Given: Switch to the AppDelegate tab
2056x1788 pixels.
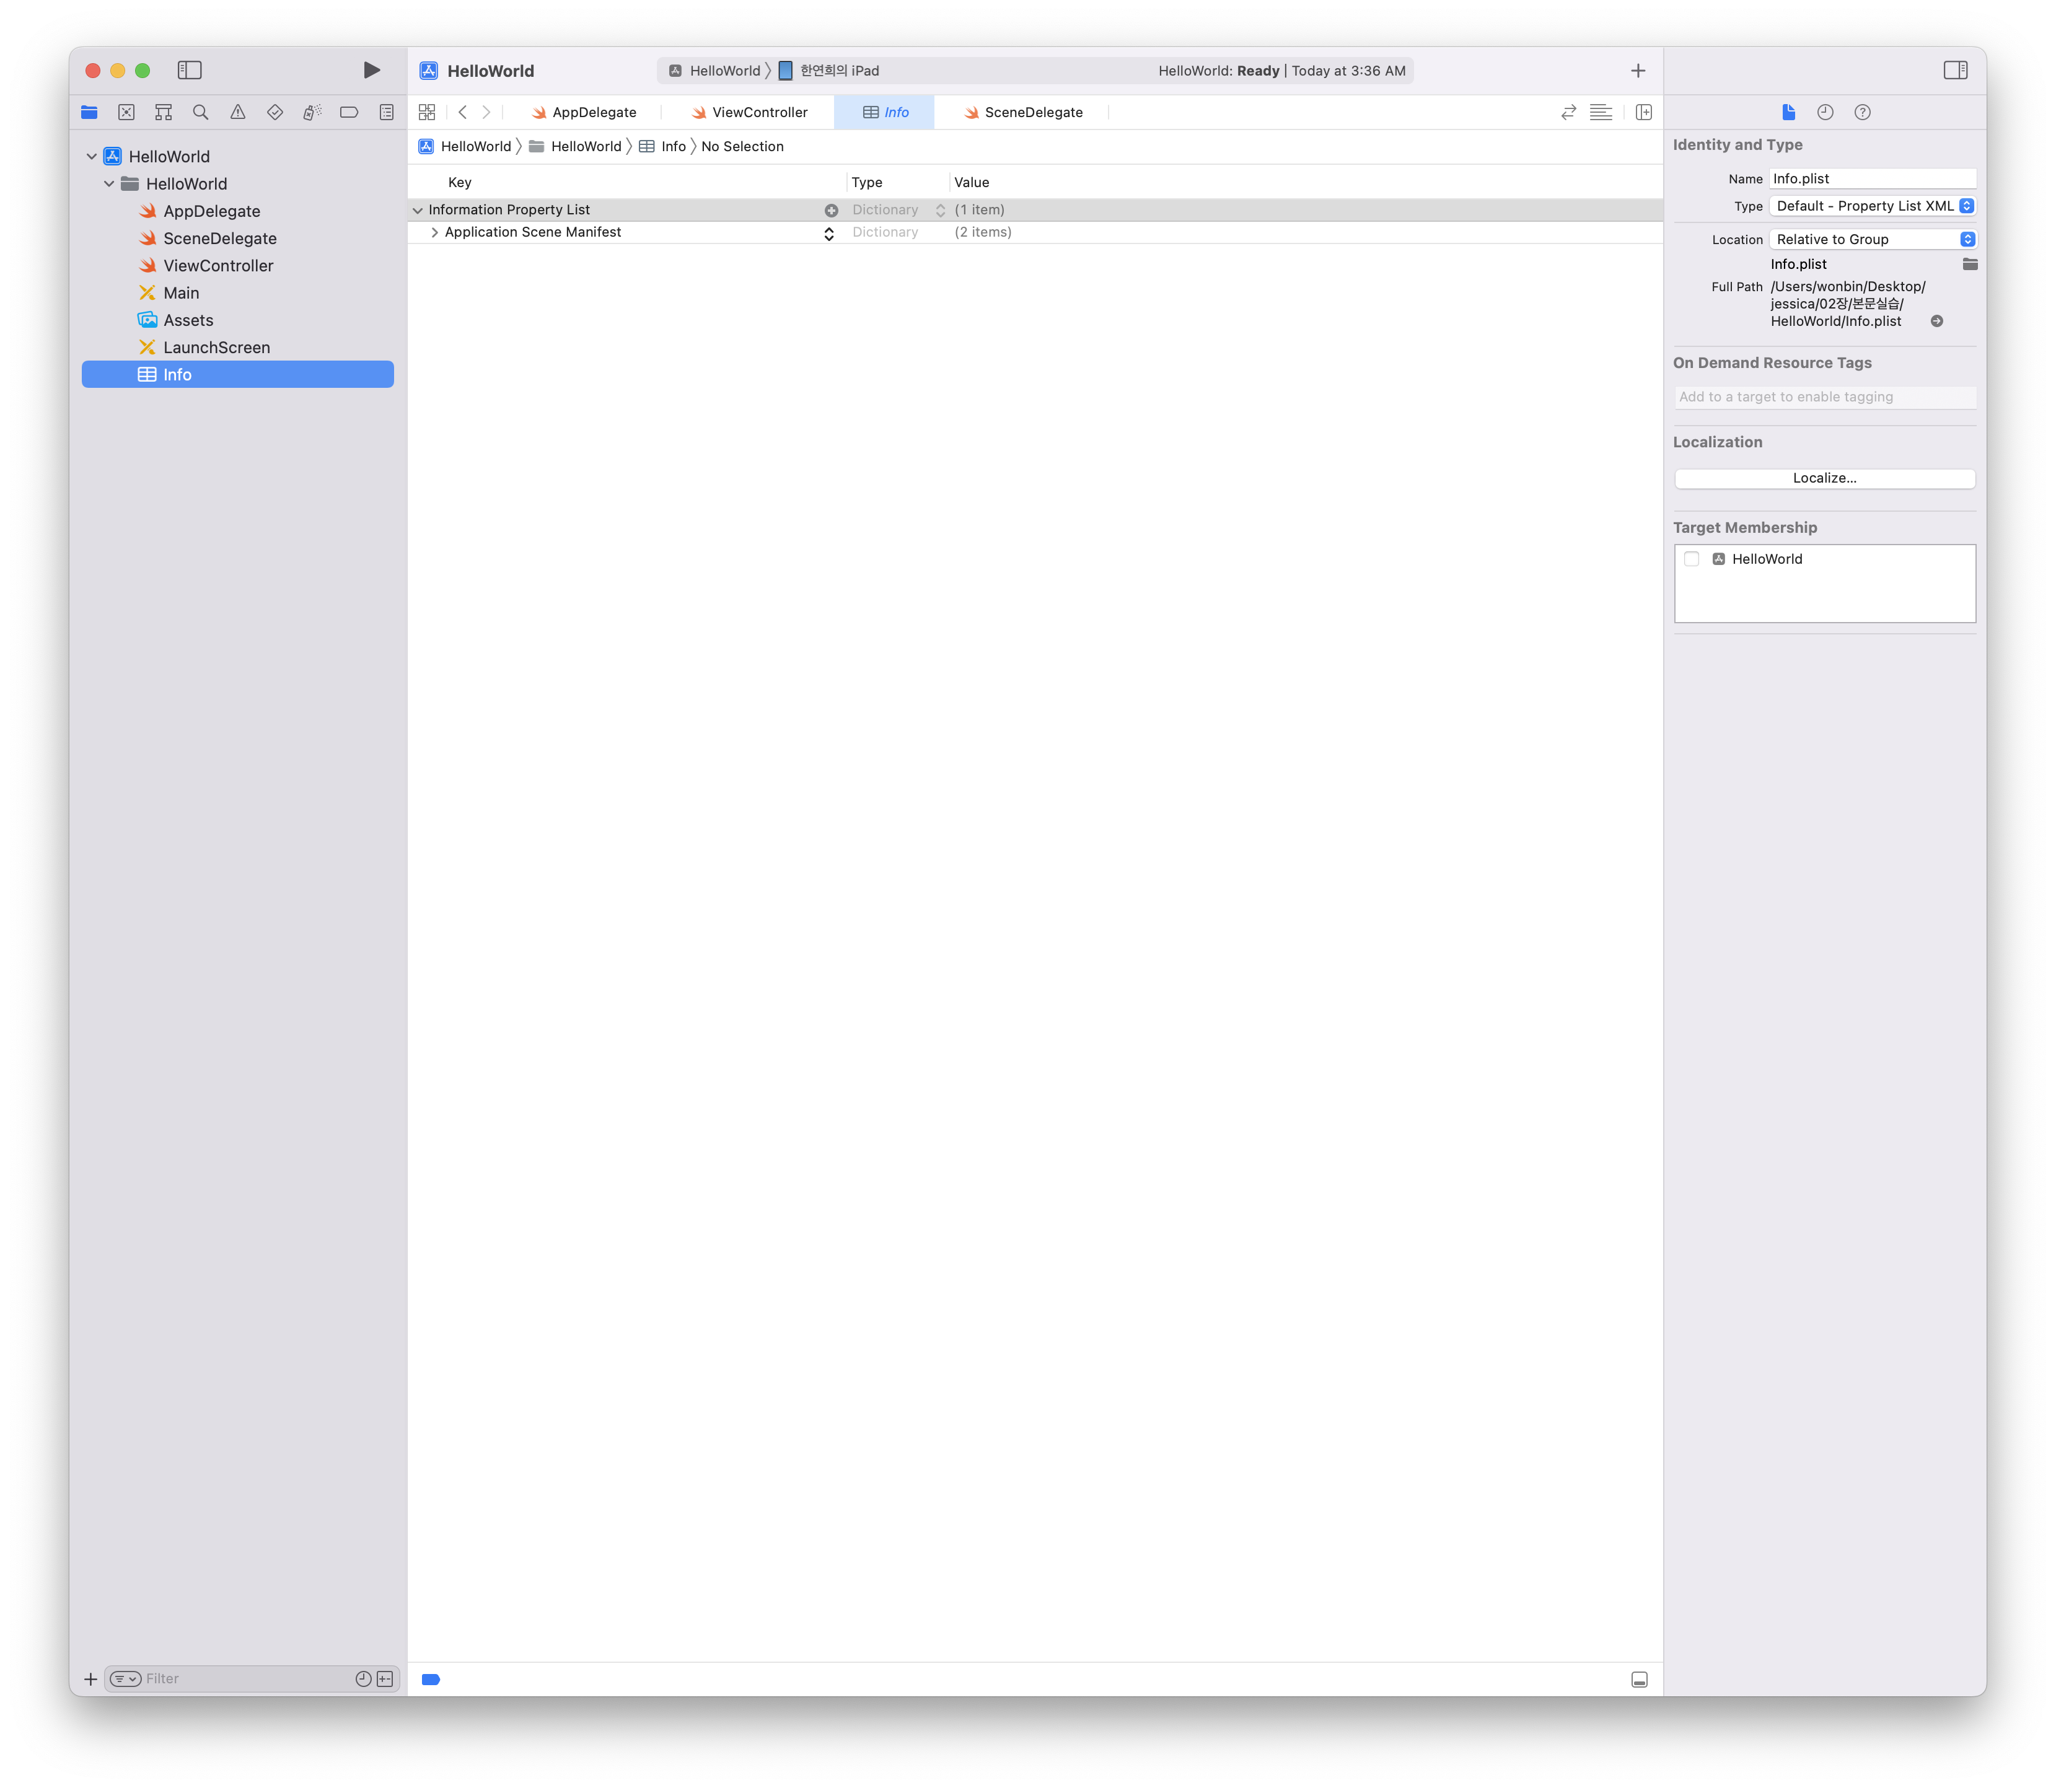Looking at the screenshot, I should click(x=584, y=112).
